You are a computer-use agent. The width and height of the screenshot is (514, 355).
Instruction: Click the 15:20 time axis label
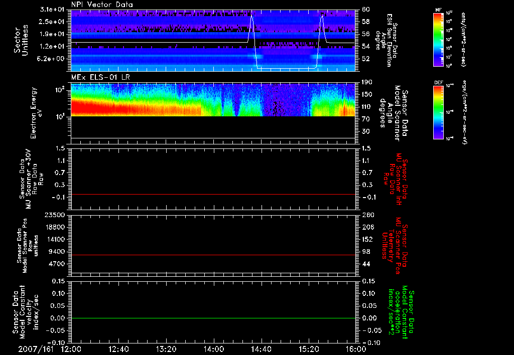pos(309,349)
